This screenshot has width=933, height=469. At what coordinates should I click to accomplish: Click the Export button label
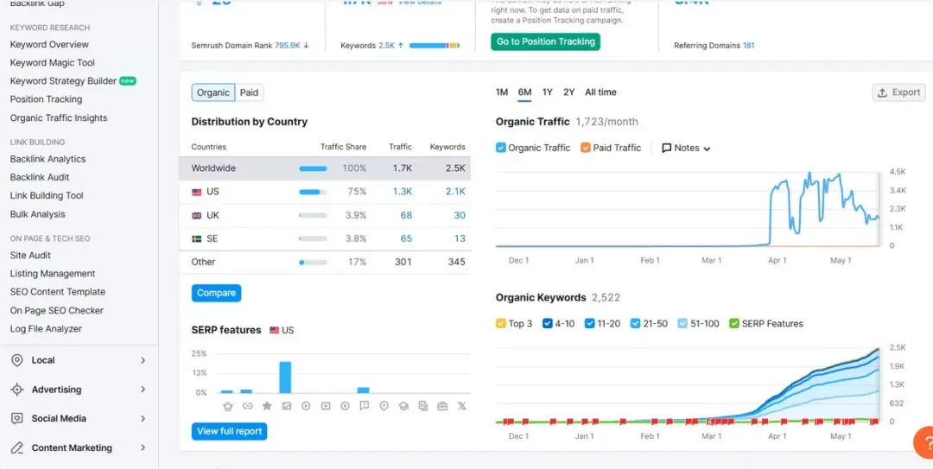point(906,92)
